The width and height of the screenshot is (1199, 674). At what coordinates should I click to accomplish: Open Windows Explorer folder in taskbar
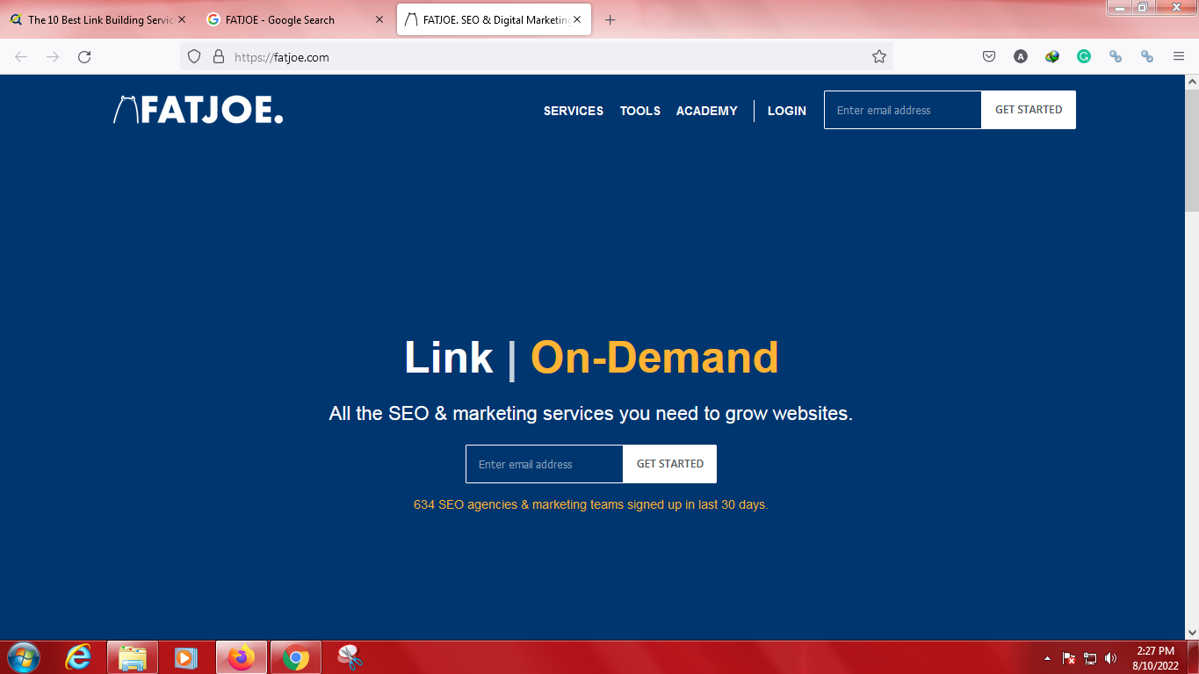133,657
